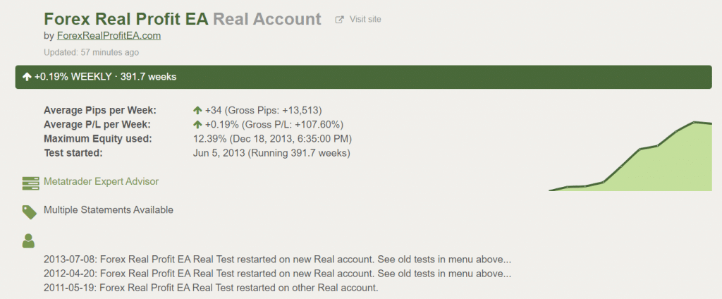Click the 2012-04-20 restart note entry
This screenshot has width=722, height=299.
(277, 274)
